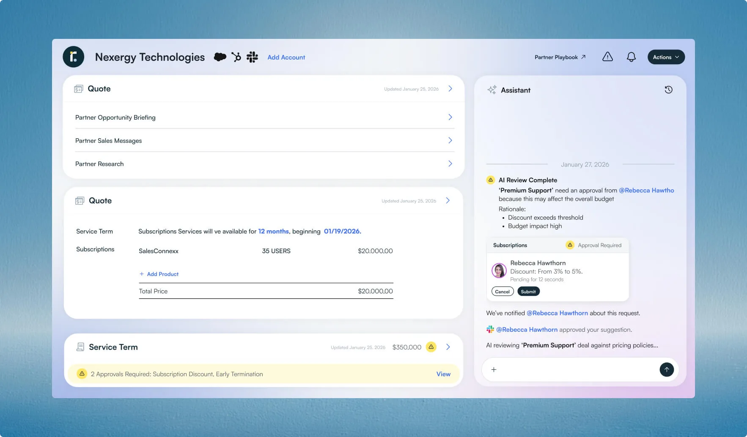
Task: Click the January 27, 2026 date separator
Action: coord(585,164)
